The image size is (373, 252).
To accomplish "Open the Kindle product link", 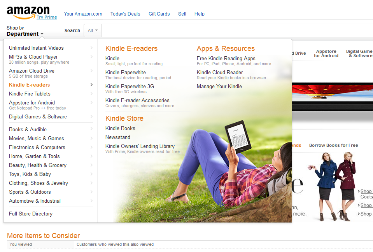I will point(112,58).
